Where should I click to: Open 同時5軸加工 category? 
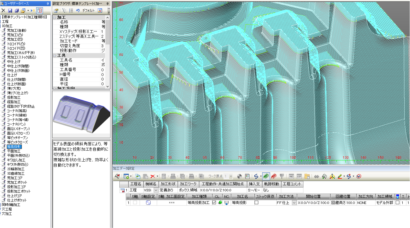click(11, 205)
